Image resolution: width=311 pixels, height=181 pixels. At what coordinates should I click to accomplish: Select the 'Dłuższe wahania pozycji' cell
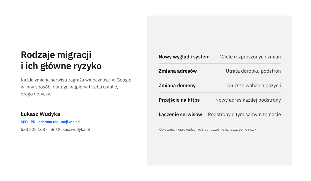(x=254, y=85)
